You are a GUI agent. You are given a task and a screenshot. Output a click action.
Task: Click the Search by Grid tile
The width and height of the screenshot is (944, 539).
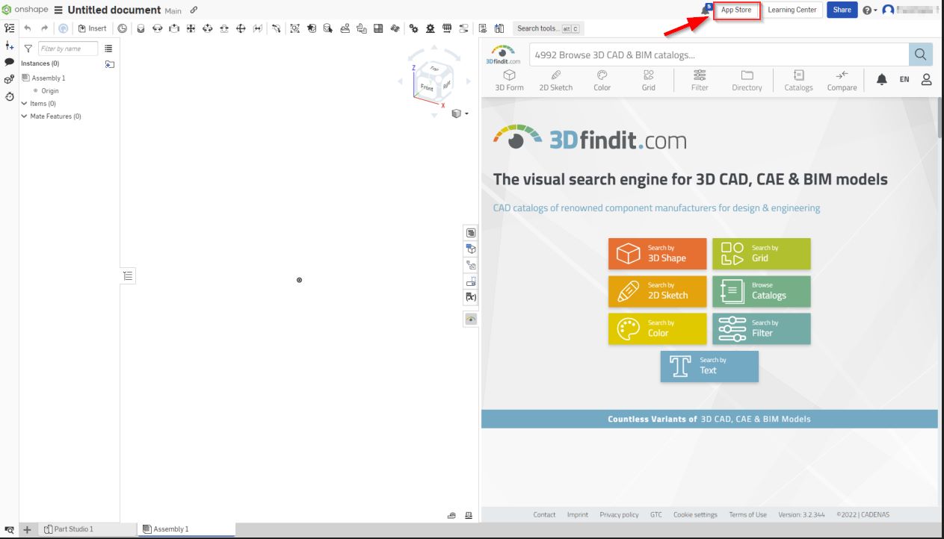(761, 254)
